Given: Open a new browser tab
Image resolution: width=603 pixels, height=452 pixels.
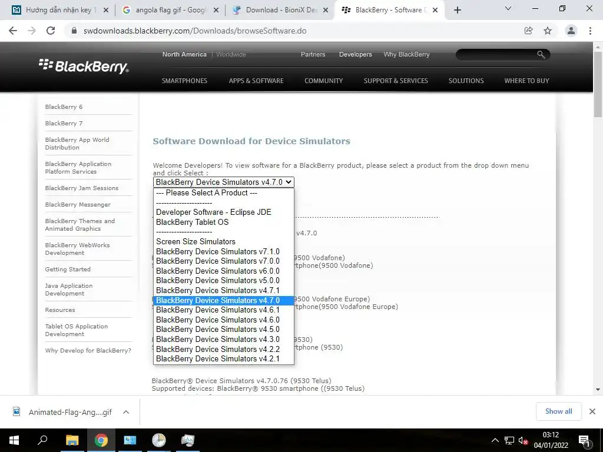Looking at the screenshot, I should click(457, 11).
